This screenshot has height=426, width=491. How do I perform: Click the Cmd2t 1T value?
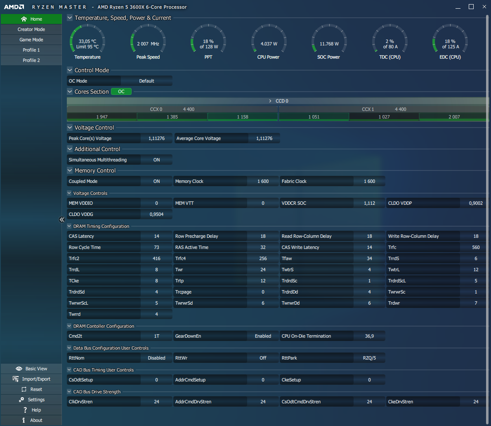pos(156,336)
